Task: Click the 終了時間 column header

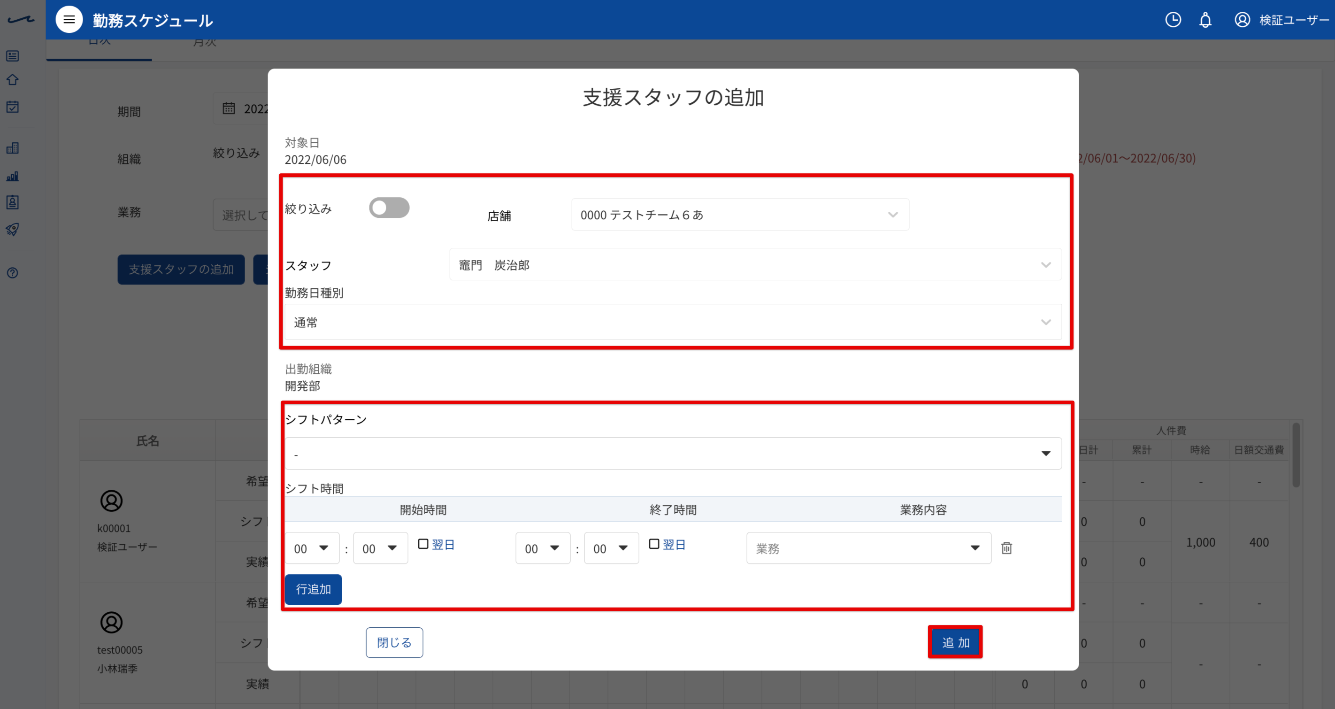Action: (673, 510)
